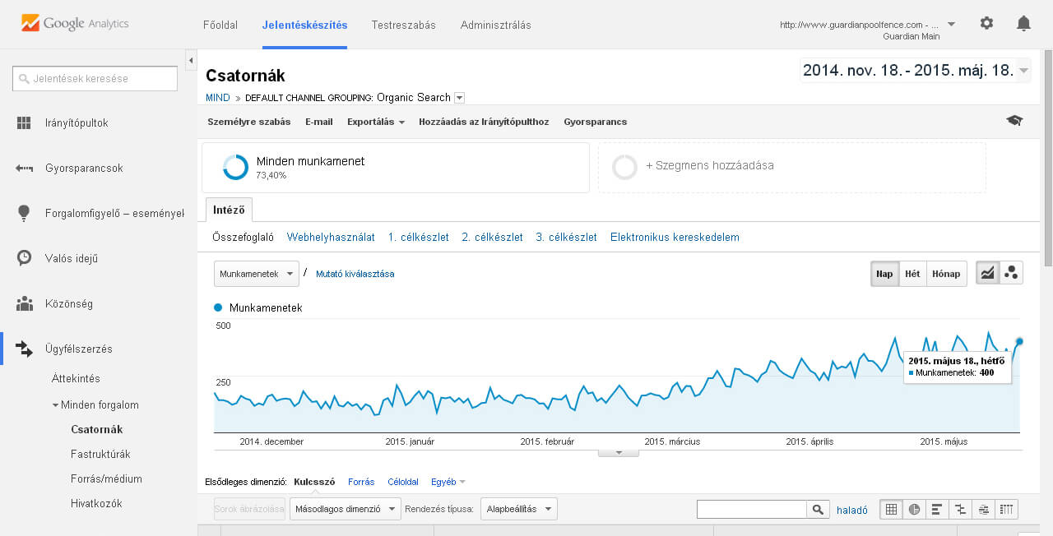Open Áttekintés in the sidebar
1053x536 pixels.
tap(76, 379)
